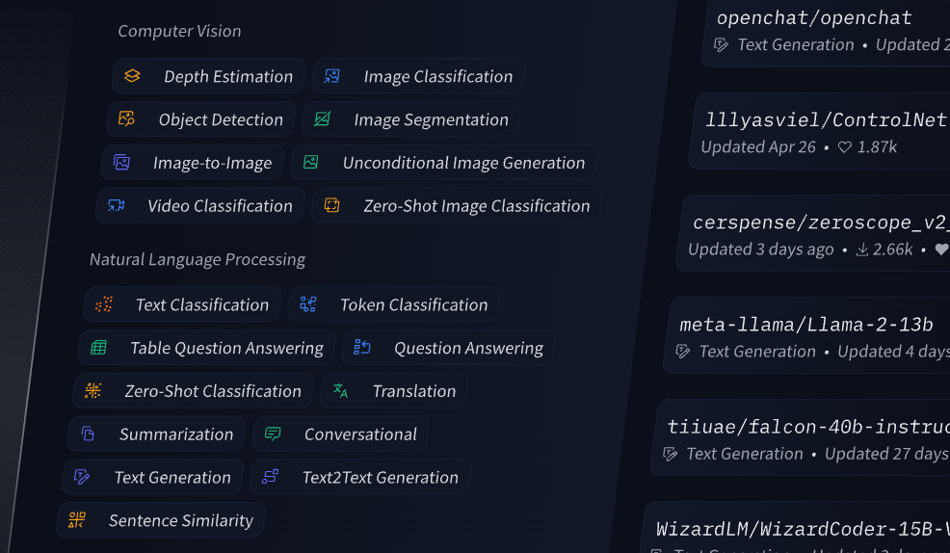Screen dimensions: 950x553
Task: Click the Image Classification icon
Action: click(x=331, y=76)
